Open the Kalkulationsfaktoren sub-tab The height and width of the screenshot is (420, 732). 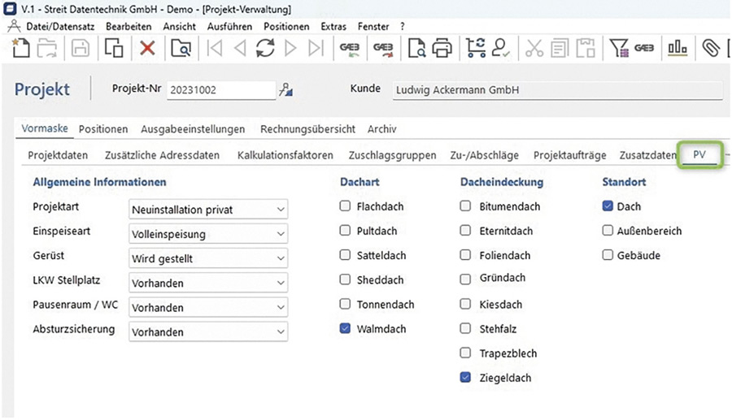(x=285, y=155)
